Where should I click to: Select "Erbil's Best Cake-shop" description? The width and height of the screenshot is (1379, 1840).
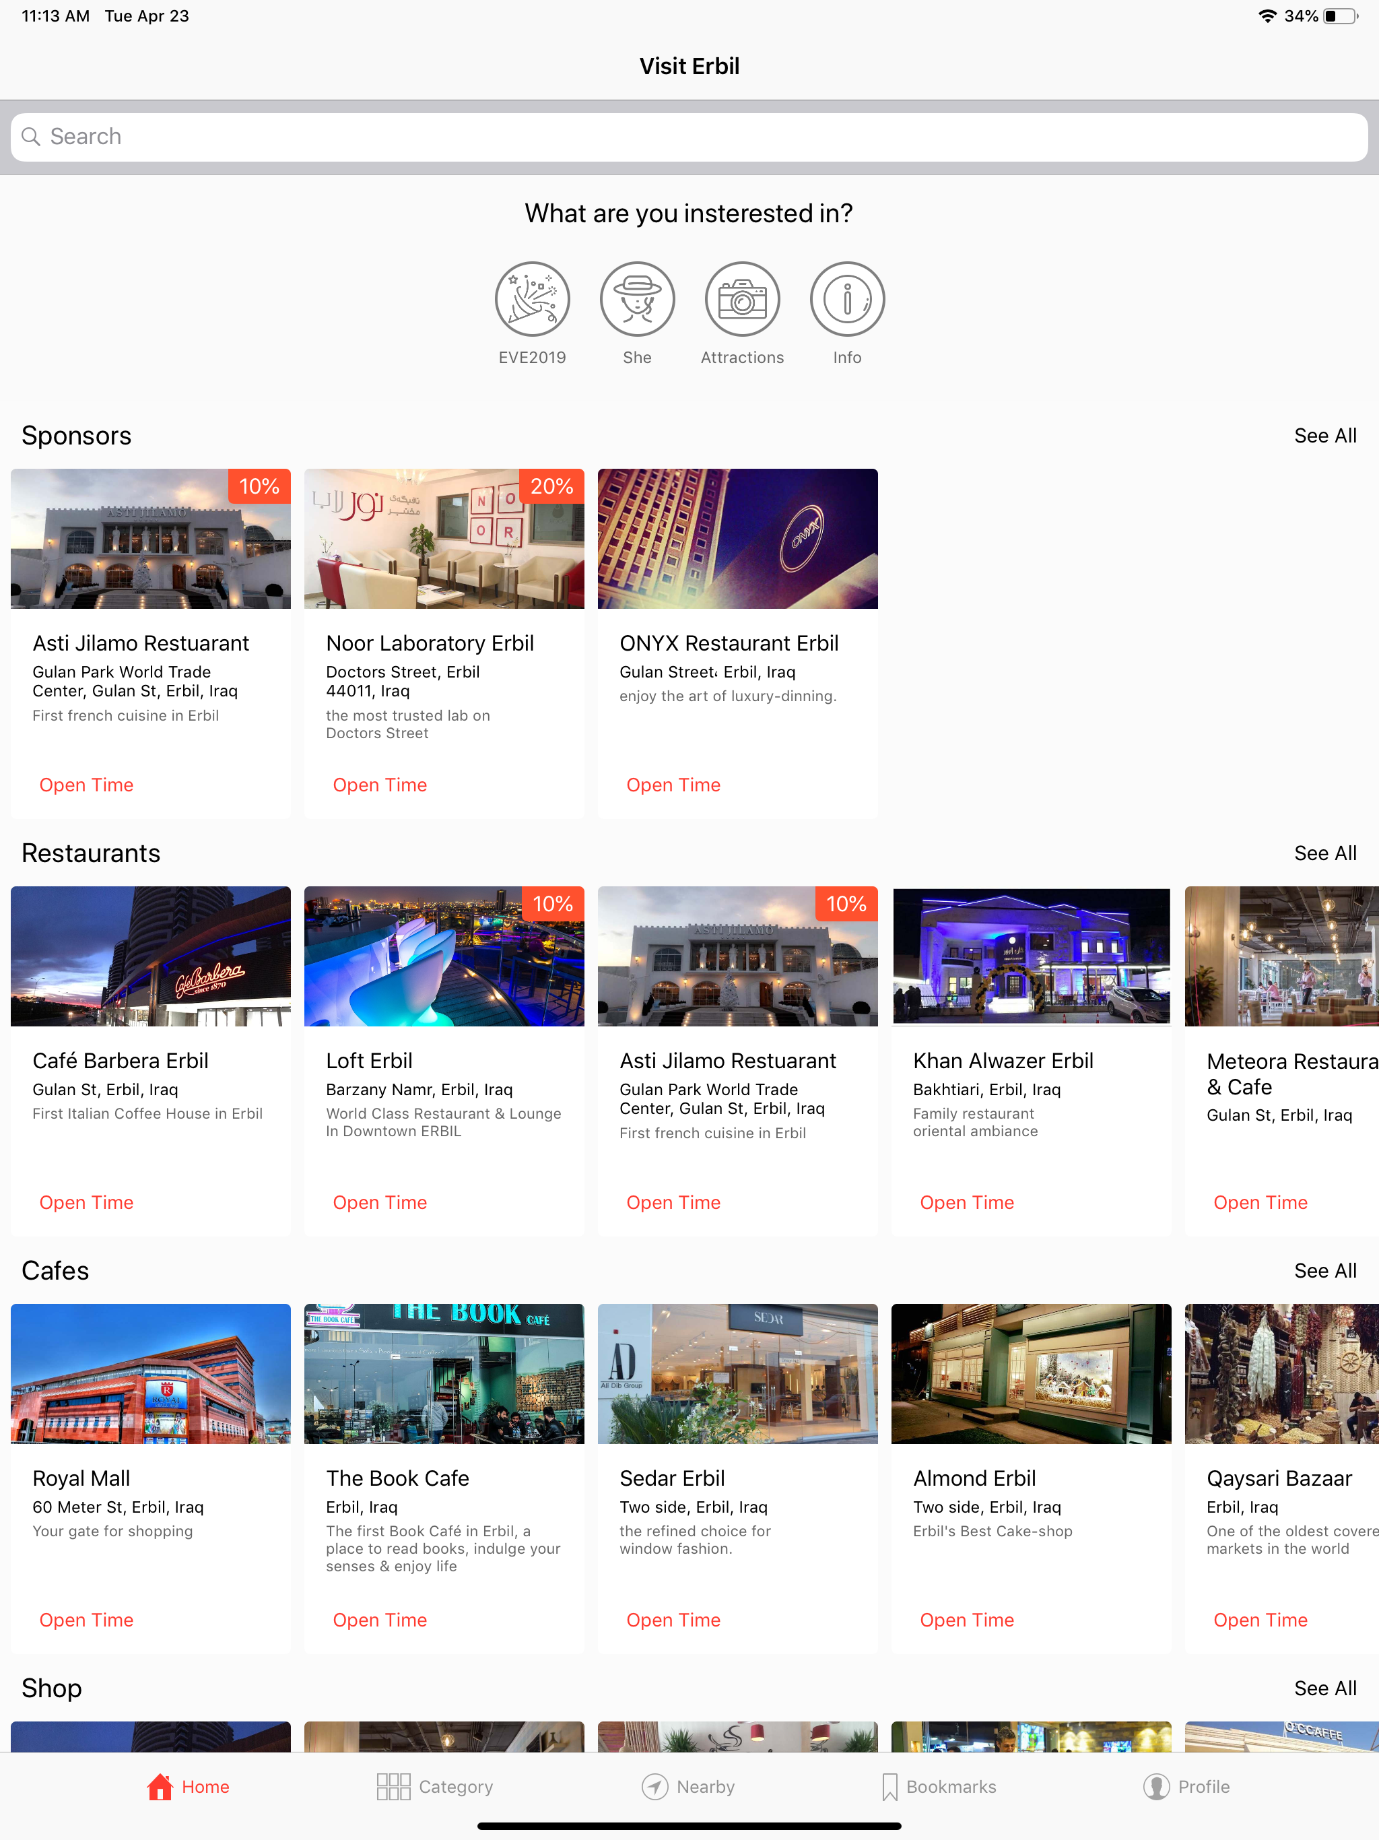click(x=993, y=1532)
